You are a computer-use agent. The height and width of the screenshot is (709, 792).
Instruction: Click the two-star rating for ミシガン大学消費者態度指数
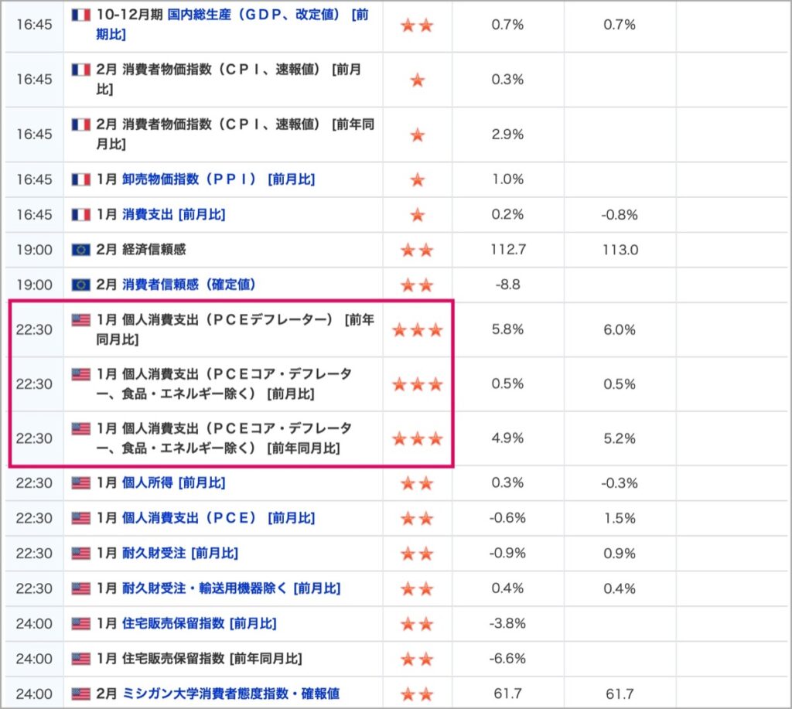tap(417, 694)
